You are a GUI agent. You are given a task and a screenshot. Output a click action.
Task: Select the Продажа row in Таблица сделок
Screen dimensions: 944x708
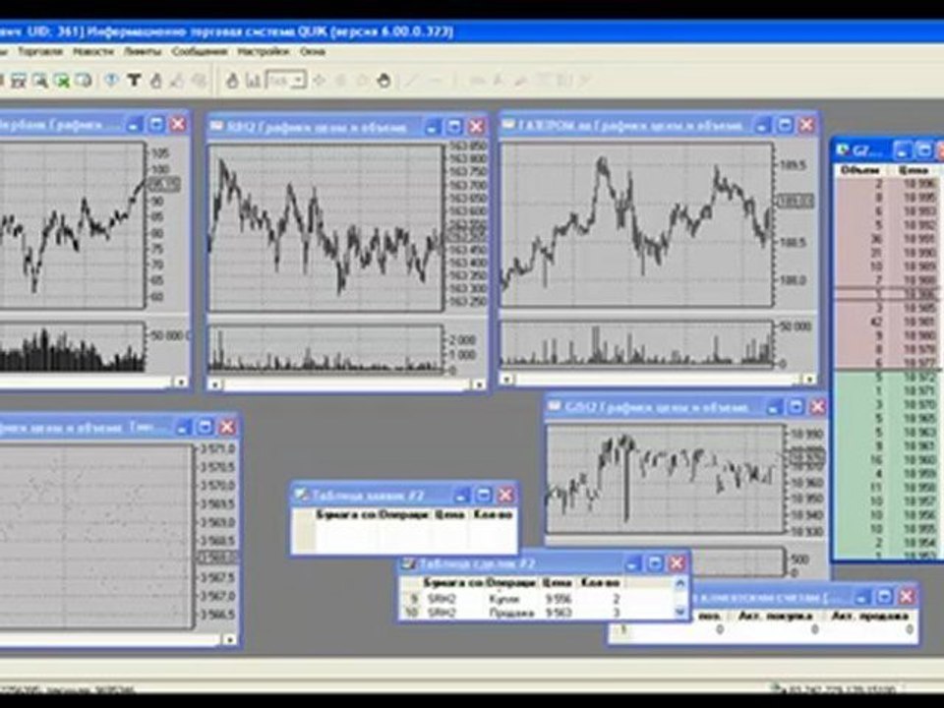tap(537, 613)
